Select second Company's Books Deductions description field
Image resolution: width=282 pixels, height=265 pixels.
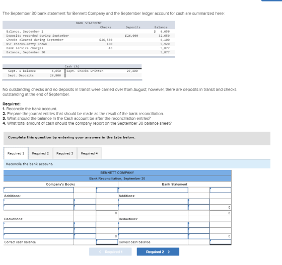39,230
